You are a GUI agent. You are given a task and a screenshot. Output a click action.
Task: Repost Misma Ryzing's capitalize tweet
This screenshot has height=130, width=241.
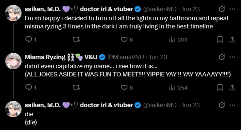(x=76, y=88)
